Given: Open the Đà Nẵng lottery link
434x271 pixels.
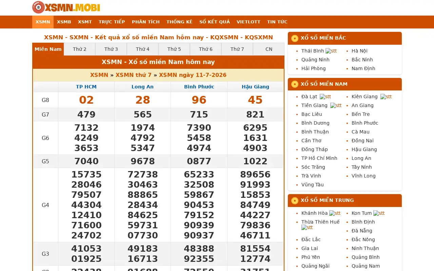Looking at the screenshot, I should pos(362,231).
